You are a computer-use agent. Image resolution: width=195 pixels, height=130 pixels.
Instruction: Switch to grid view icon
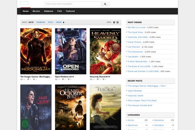click(114, 22)
